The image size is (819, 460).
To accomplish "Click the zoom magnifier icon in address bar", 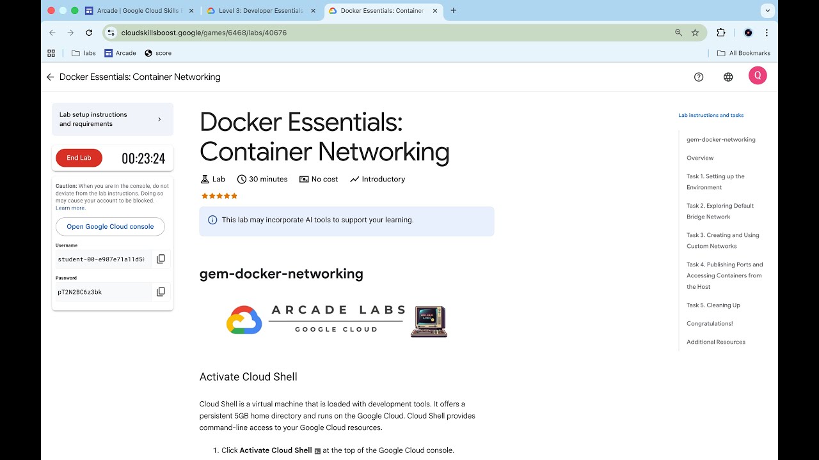I will pos(678,33).
